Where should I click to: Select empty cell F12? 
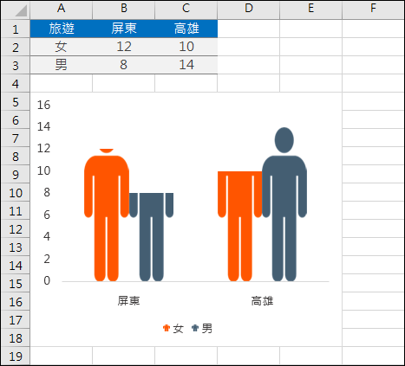click(x=373, y=229)
